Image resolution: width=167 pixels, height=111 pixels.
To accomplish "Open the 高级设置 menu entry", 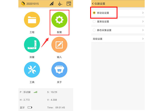I will point(98,39).
